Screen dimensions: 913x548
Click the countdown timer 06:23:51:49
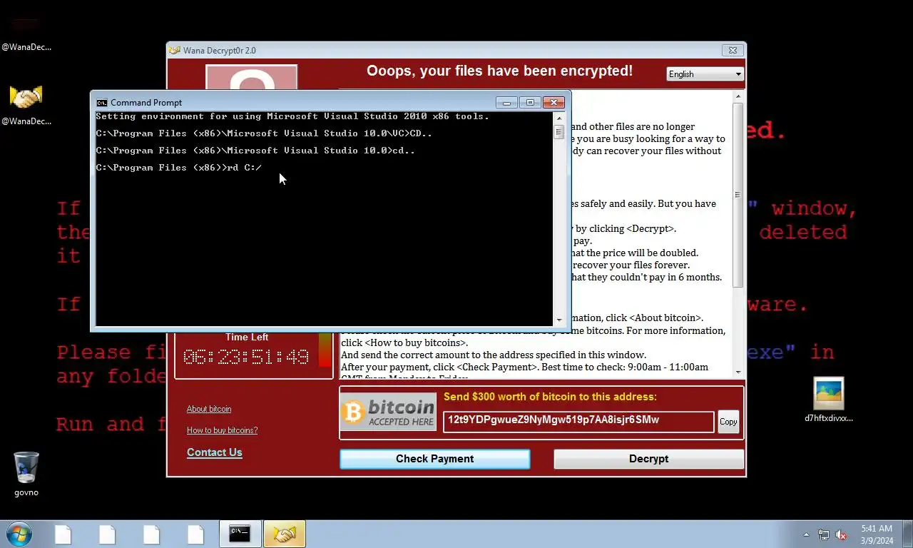pos(246,357)
